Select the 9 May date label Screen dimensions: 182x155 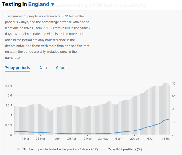pyautogui.click(x=88, y=139)
